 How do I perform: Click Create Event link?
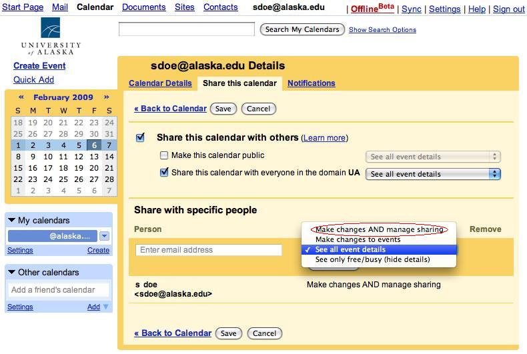click(x=39, y=66)
